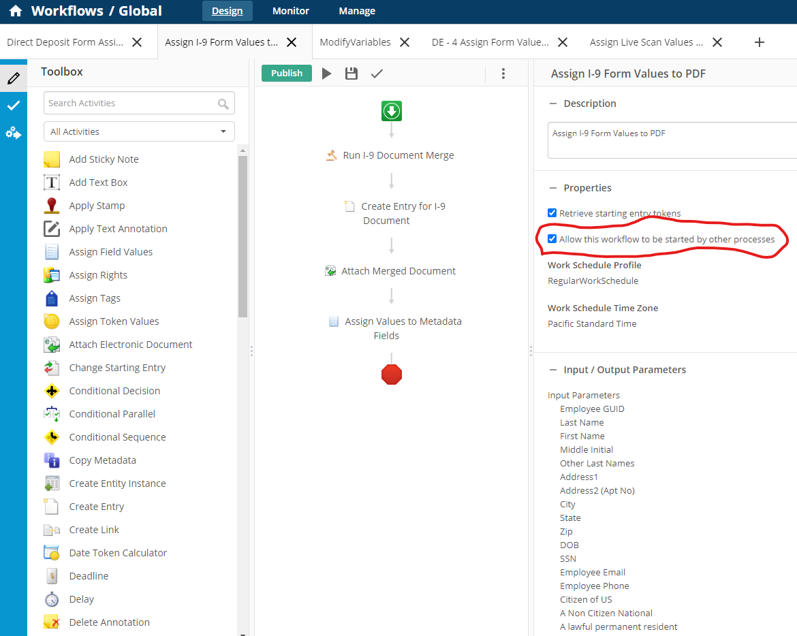The image size is (797, 636).
Task: Click the gears icon in left sidebar
Action: 13,133
